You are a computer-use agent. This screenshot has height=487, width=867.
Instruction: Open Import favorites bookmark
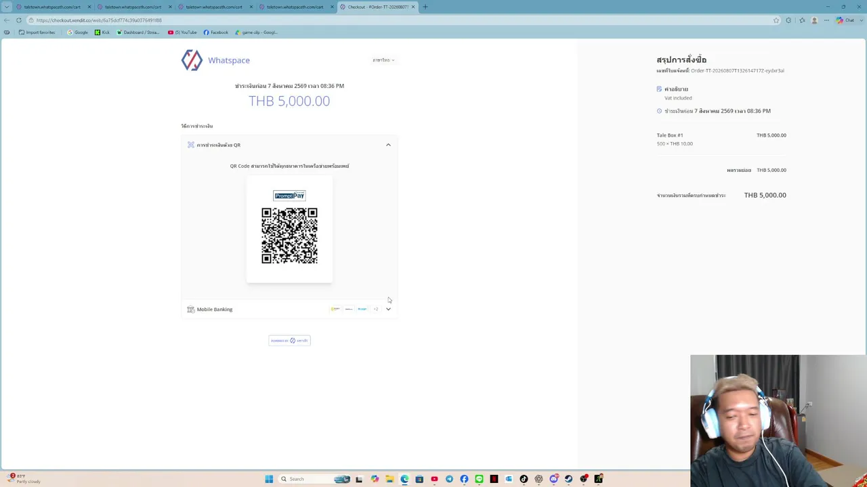click(x=37, y=32)
